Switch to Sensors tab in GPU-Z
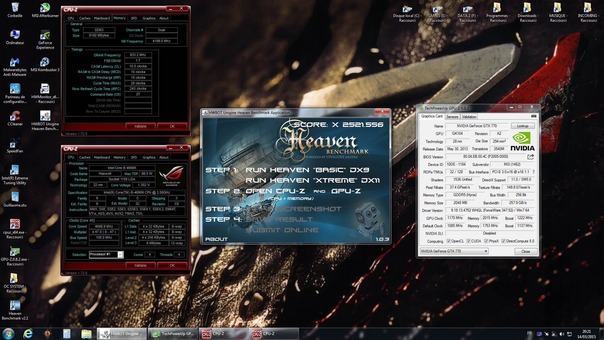This screenshot has width=604, height=340. [452, 116]
